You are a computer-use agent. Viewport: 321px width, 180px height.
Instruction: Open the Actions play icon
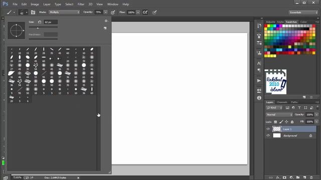coord(259,80)
